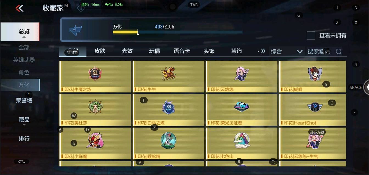Select the 印花|七色山 rainbow mountain sticker
Viewport: 369px width, 175px height.
click(x=242, y=143)
